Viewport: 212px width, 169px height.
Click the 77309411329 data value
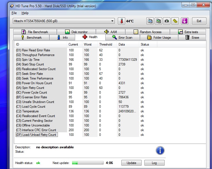pyautogui.click(x=128, y=60)
